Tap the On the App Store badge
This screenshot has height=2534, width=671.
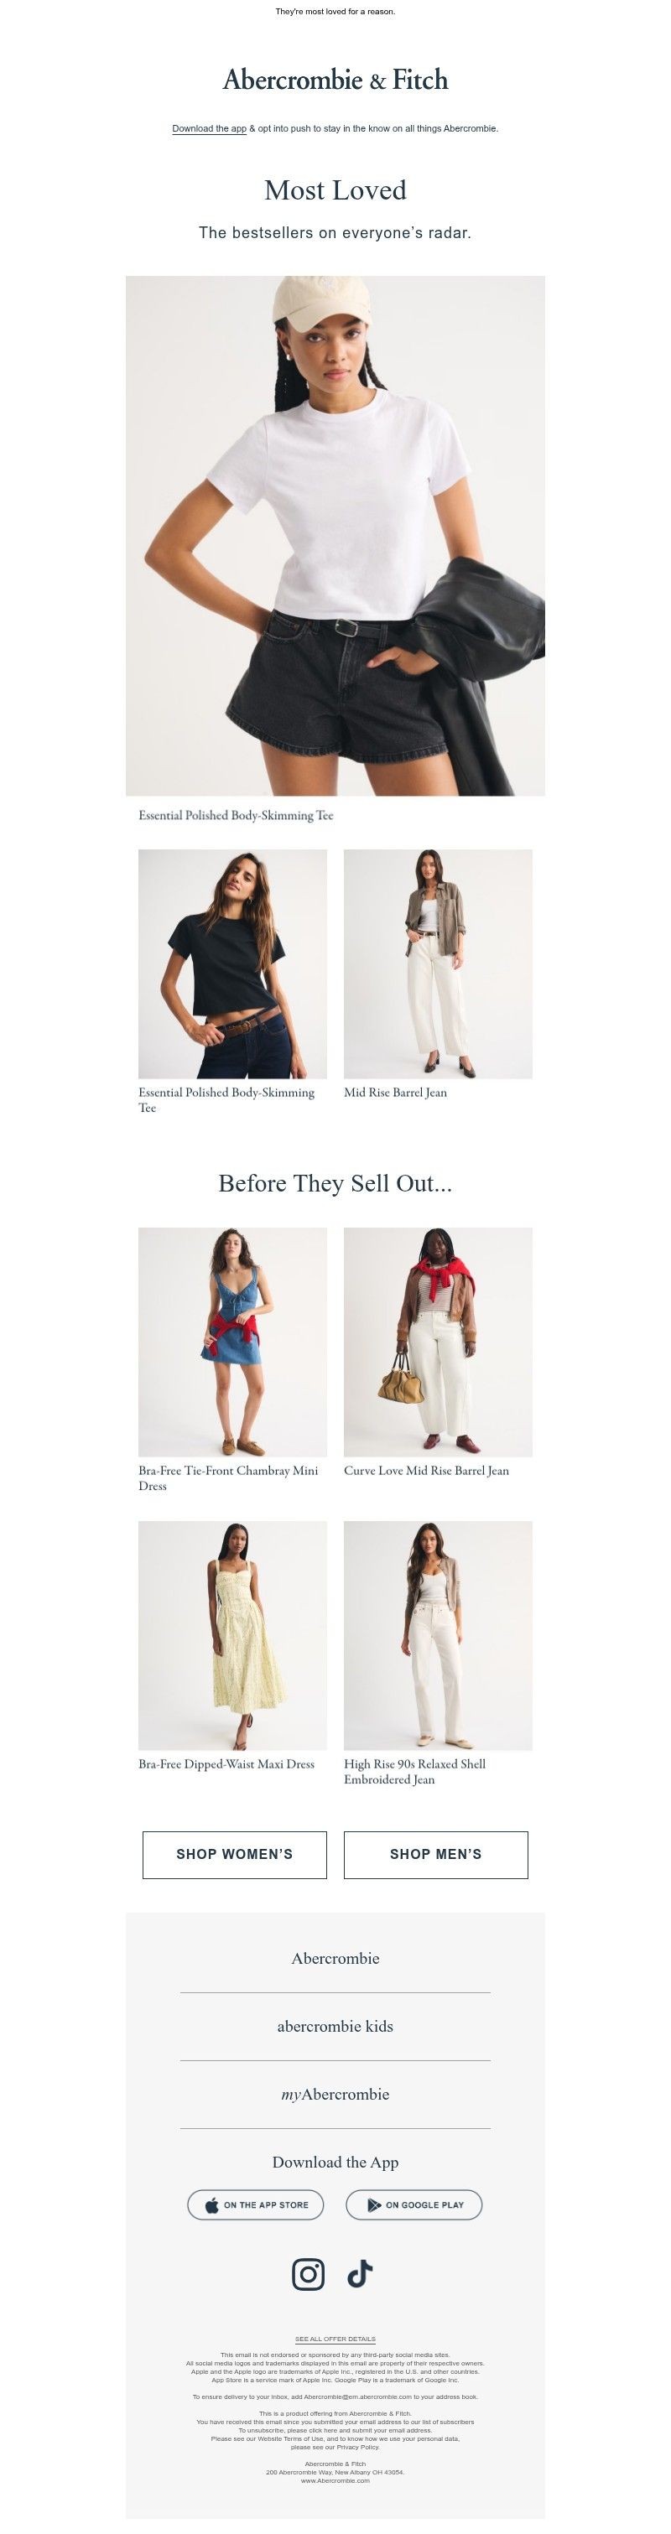click(256, 2204)
